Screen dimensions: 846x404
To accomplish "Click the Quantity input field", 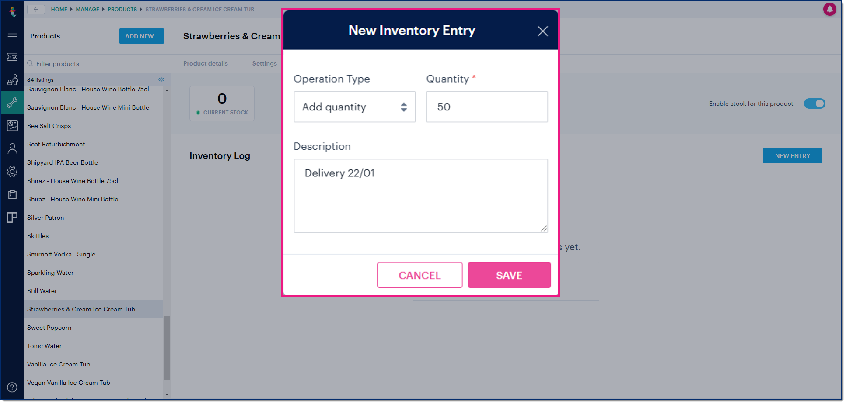I will click(486, 107).
